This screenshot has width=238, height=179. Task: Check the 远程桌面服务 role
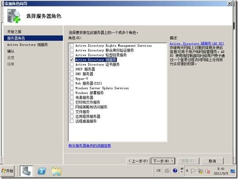[x=72, y=121]
